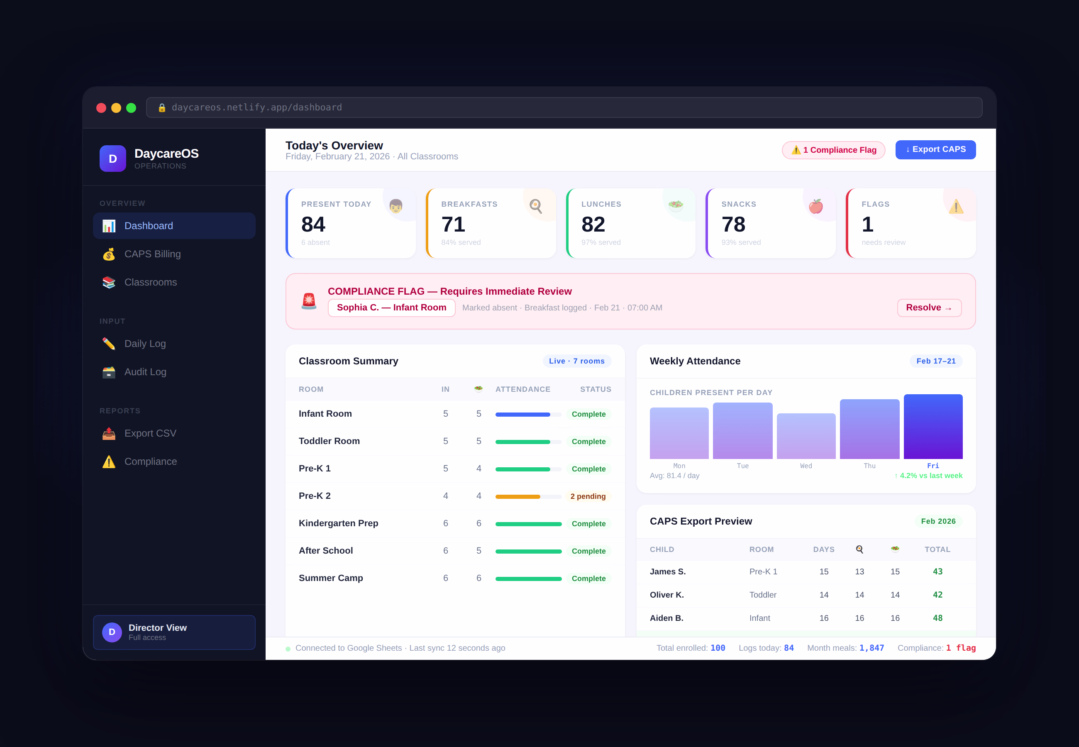Click the Pre-K 2 orange attendance bar
This screenshot has height=747, width=1079.
[x=518, y=497]
